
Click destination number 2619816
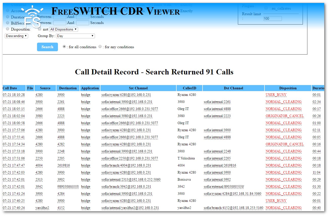tap(63, 166)
